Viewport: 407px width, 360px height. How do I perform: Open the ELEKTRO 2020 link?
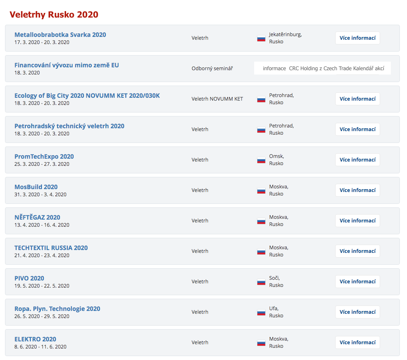pos(35,339)
